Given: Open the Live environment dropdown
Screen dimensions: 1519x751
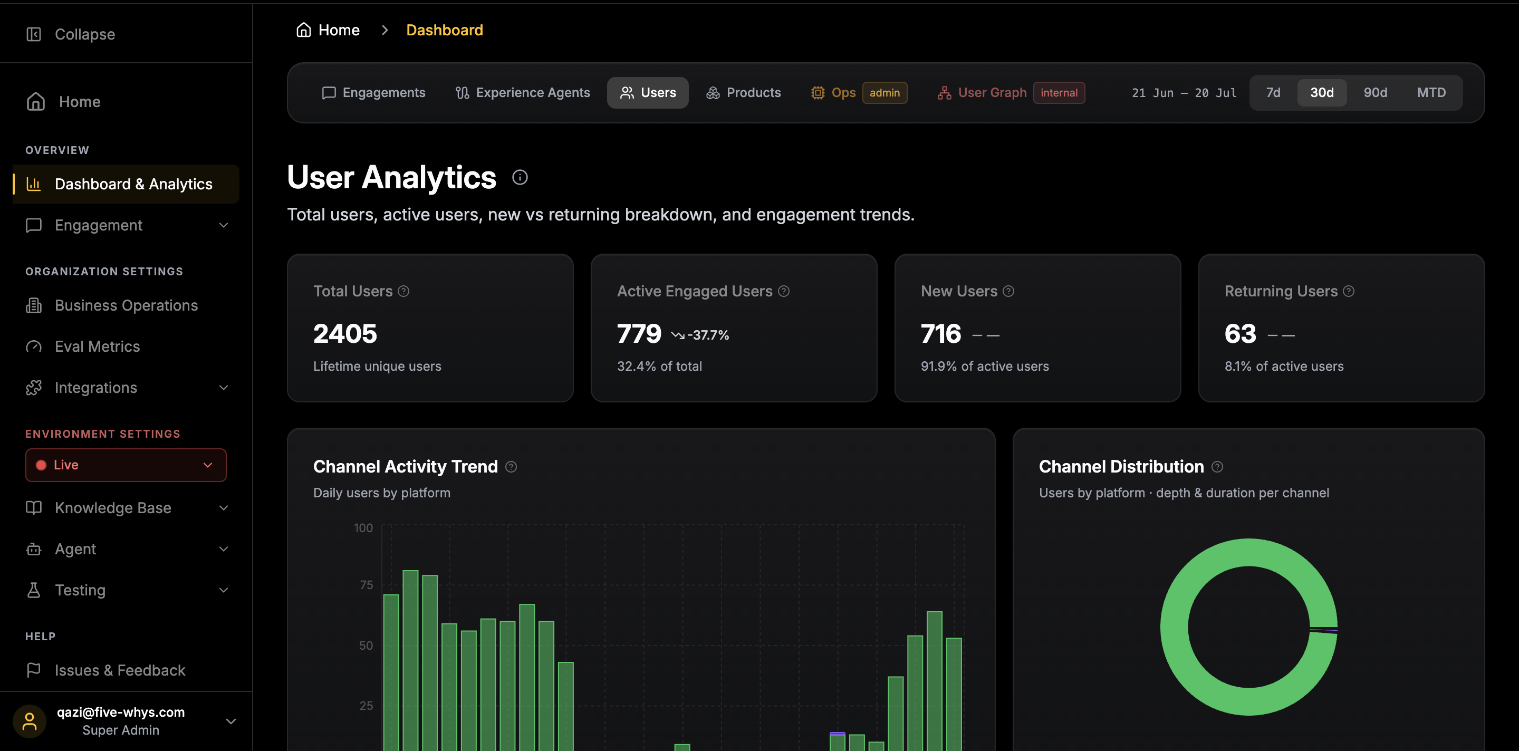Looking at the screenshot, I should pos(126,465).
